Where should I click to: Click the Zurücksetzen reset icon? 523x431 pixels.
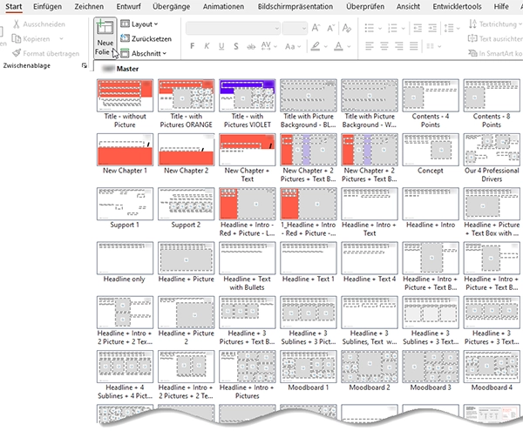(x=125, y=39)
